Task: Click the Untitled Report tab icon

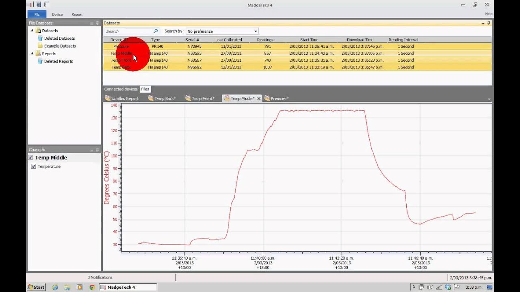Action: pos(108,98)
